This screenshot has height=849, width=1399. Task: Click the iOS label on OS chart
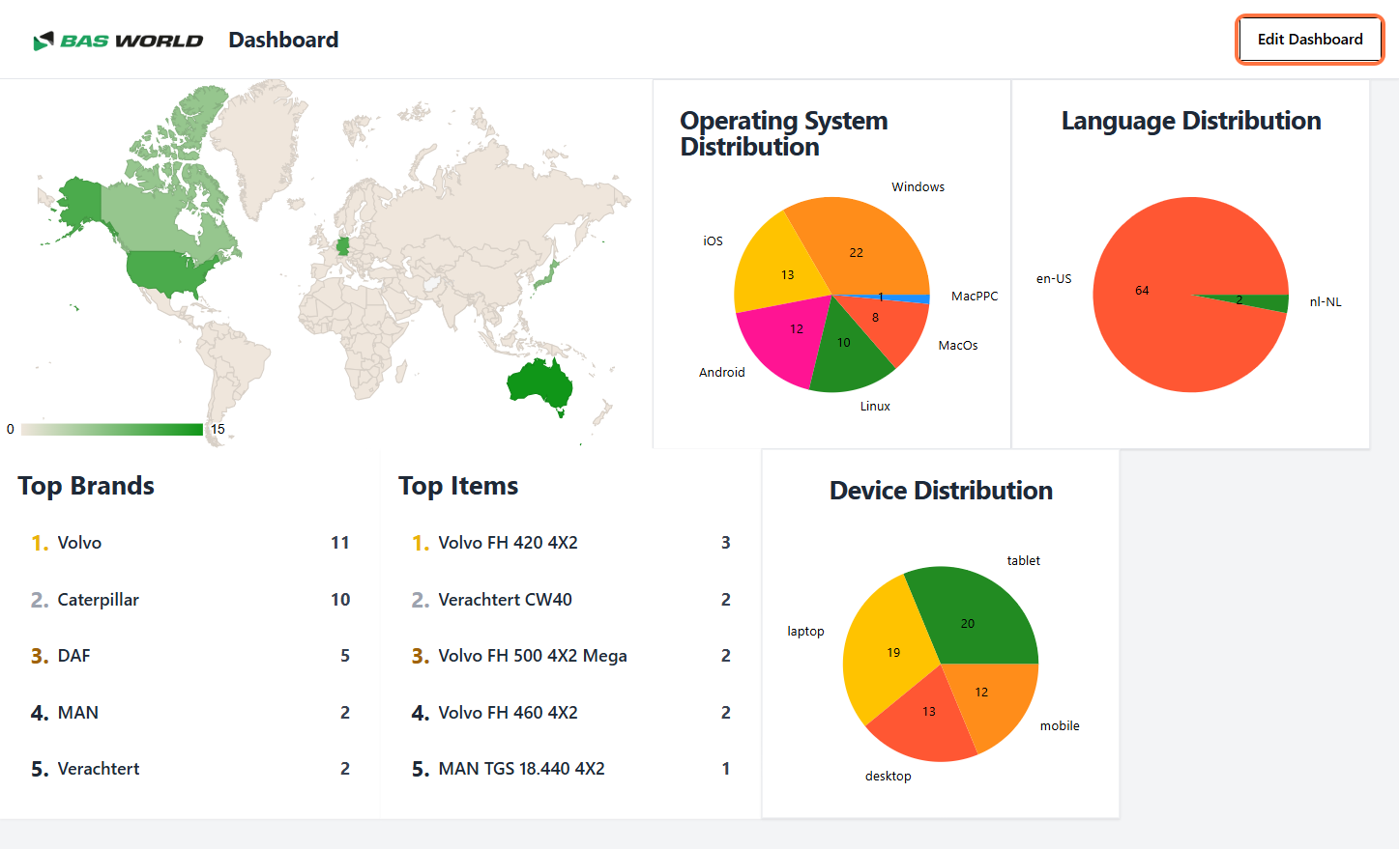pos(713,241)
